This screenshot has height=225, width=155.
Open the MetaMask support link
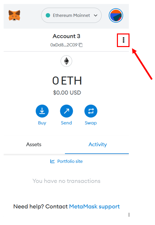point(94,206)
